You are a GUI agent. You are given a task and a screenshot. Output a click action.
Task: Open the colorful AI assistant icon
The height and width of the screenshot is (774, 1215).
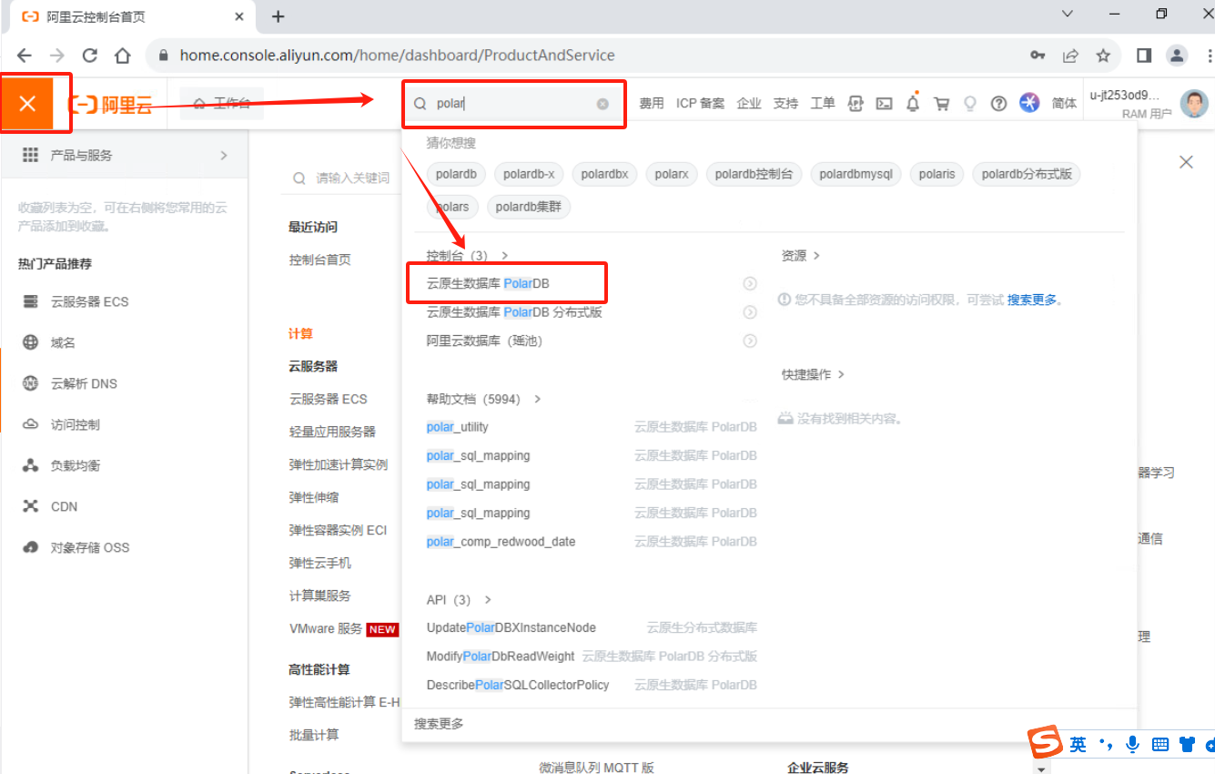[1029, 103]
